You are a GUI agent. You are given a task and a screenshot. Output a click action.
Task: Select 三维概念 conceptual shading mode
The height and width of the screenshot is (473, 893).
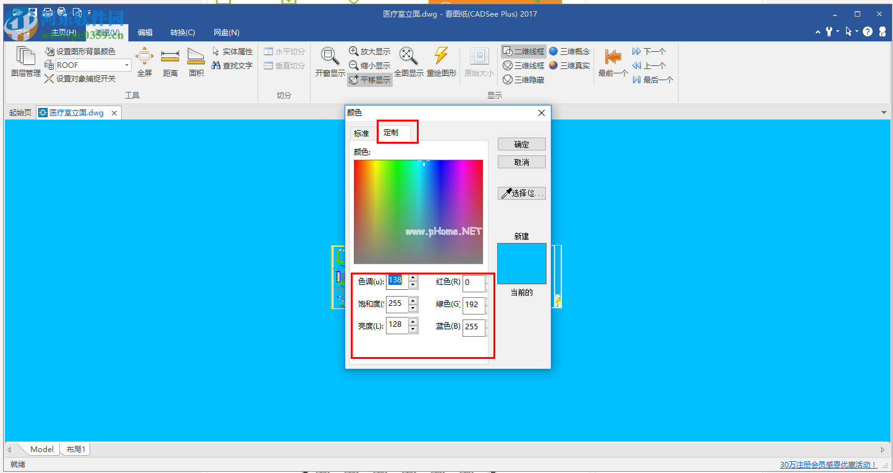click(x=569, y=52)
